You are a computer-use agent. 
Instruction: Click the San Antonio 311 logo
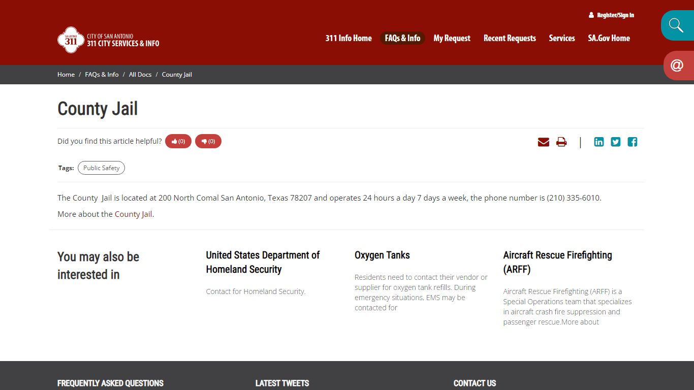click(108, 40)
